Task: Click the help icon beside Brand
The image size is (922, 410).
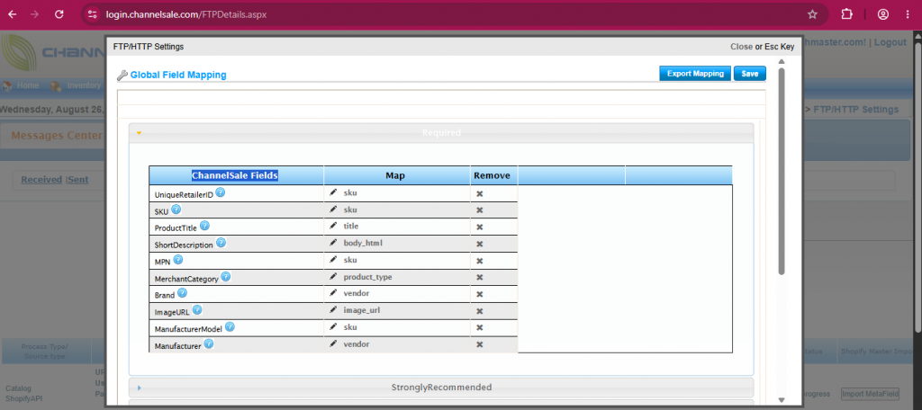Action: point(182,292)
